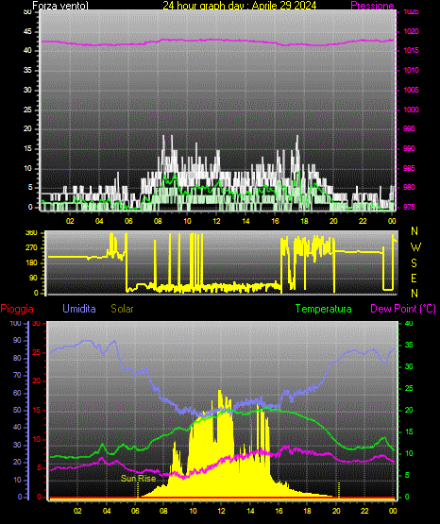The height and width of the screenshot is (524, 440).
Task: Click the 24 hour graph day title
Action: point(240,6)
